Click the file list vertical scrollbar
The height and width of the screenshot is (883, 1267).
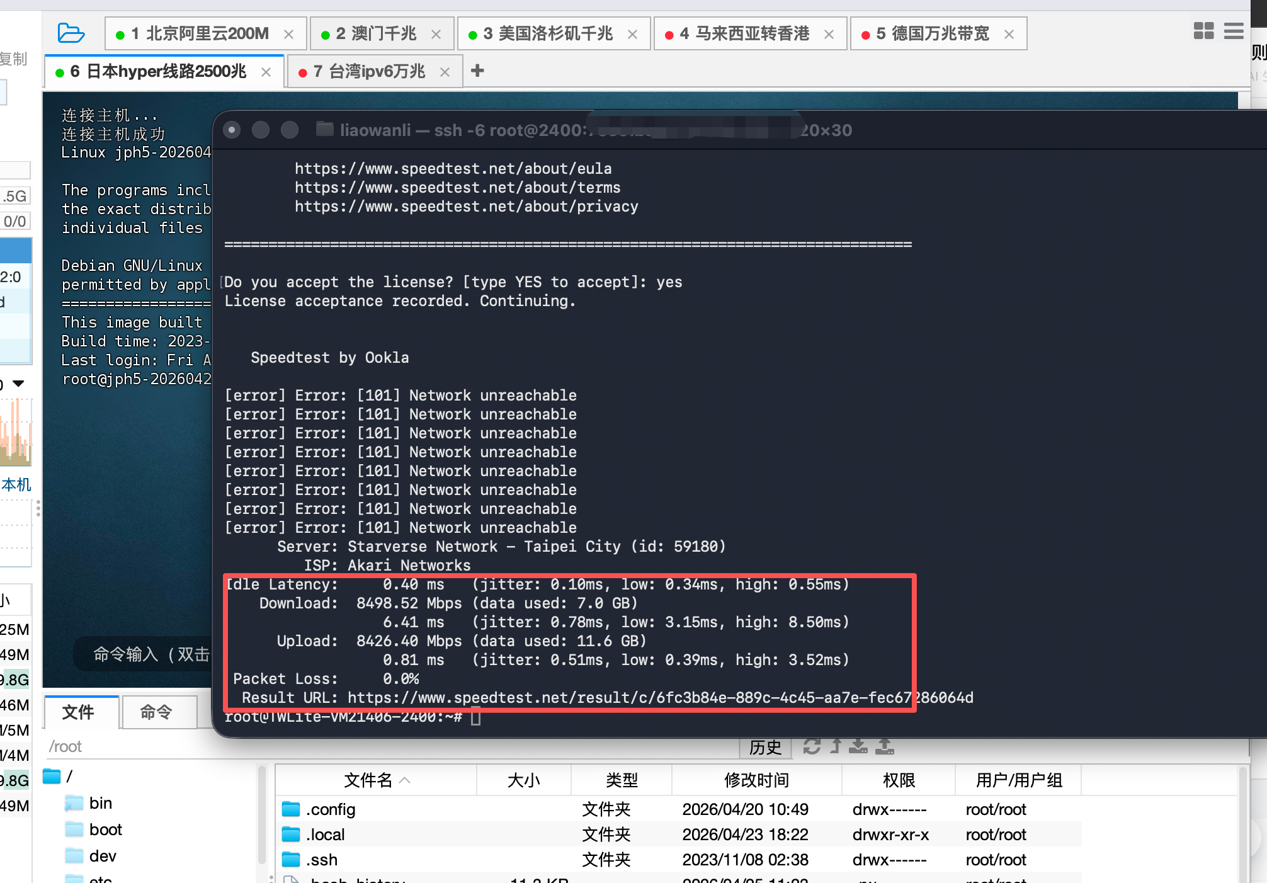tap(1243, 823)
